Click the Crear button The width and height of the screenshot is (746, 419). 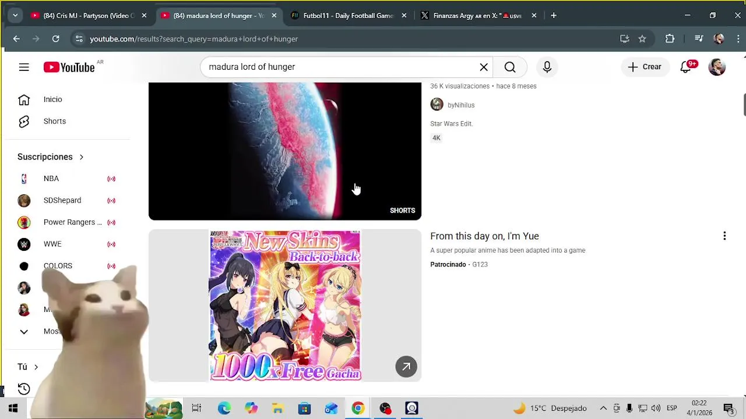click(645, 67)
